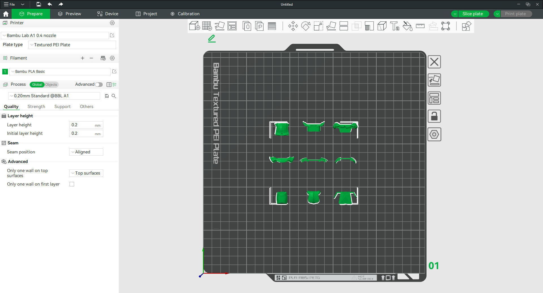Open the File menu
Screen dimensions: 543x293
coord(9,4)
